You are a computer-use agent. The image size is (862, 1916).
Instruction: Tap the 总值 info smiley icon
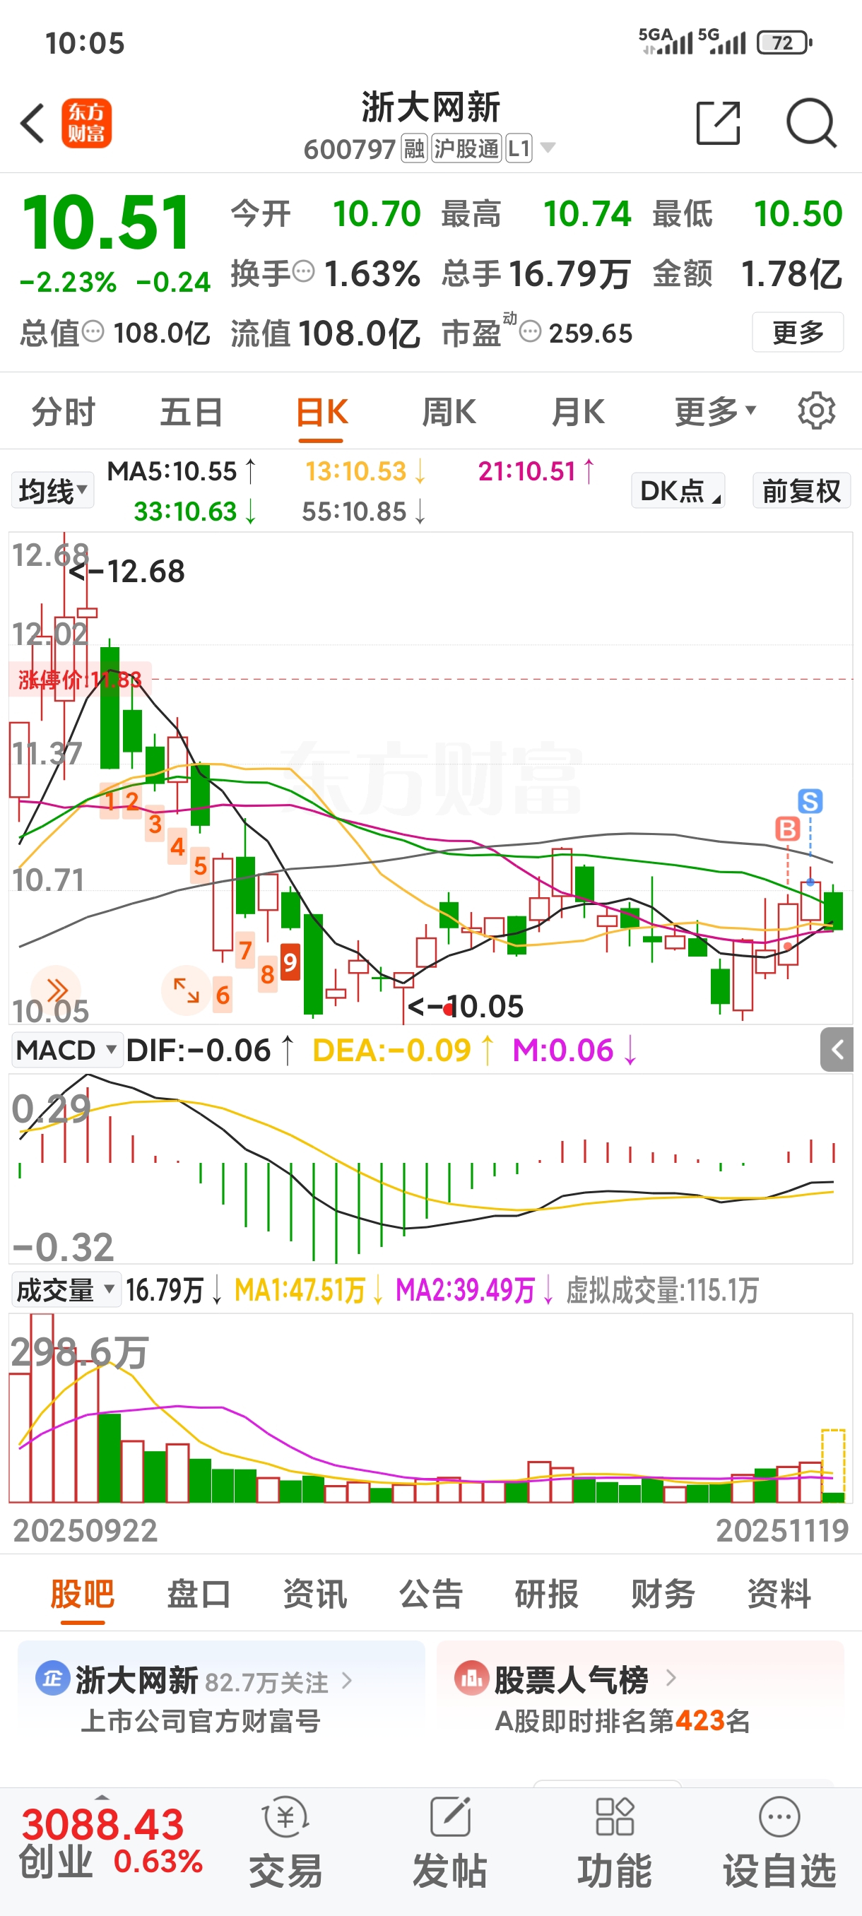(x=93, y=331)
